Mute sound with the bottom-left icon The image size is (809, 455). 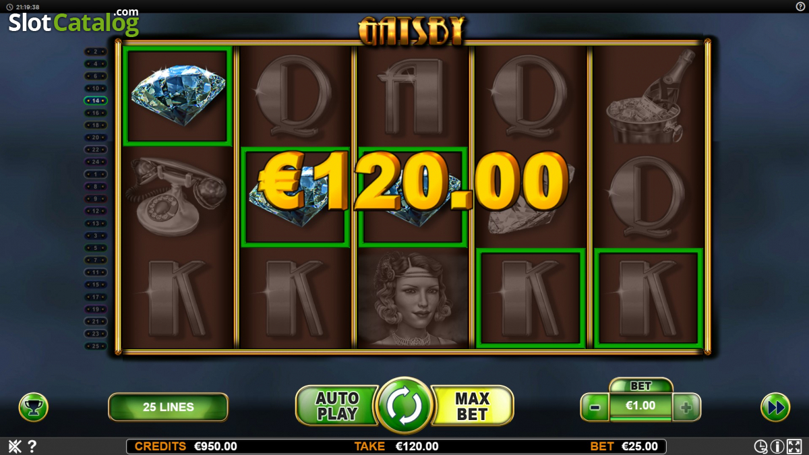coord(14,446)
